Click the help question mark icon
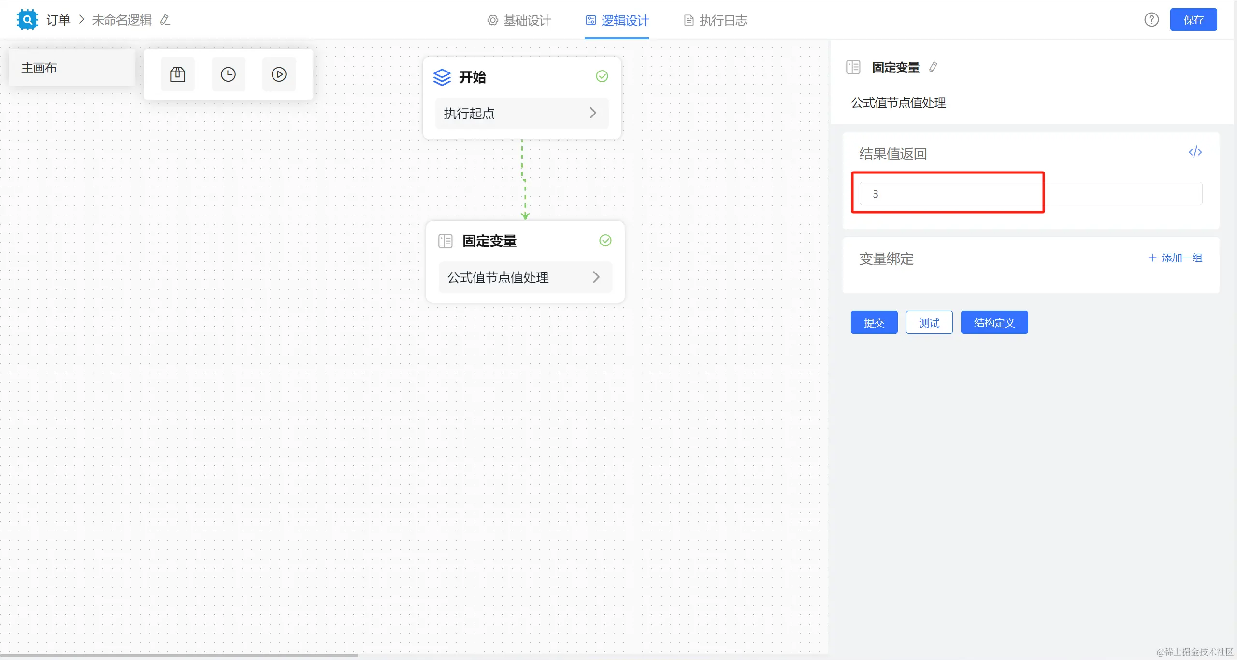 [1151, 20]
